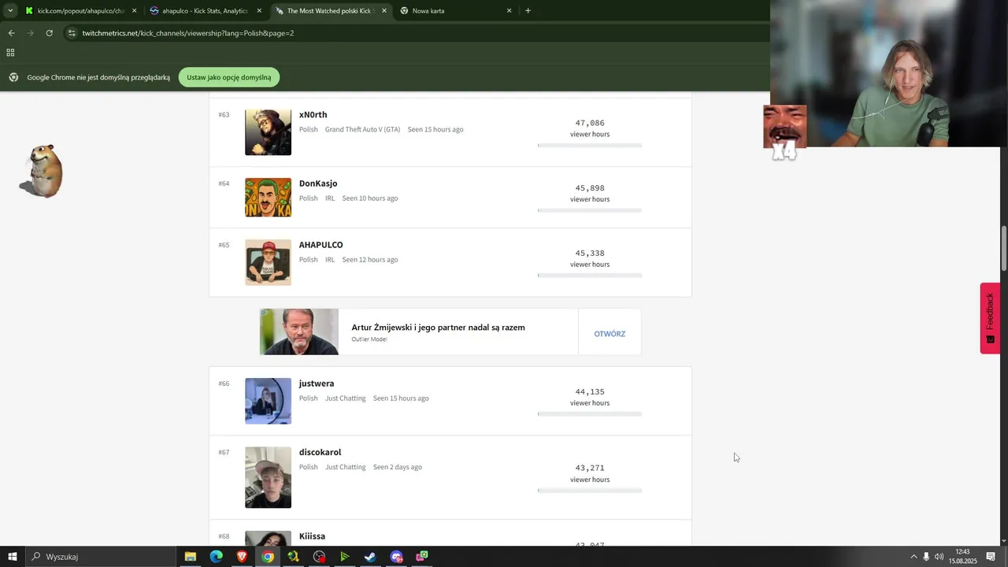Open File Explorer from taskbar
The width and height of the screenshot is (1008, 567).
click(191, 557)
